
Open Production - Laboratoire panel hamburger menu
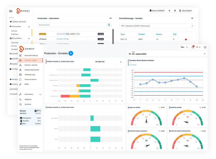click(111, 18)
